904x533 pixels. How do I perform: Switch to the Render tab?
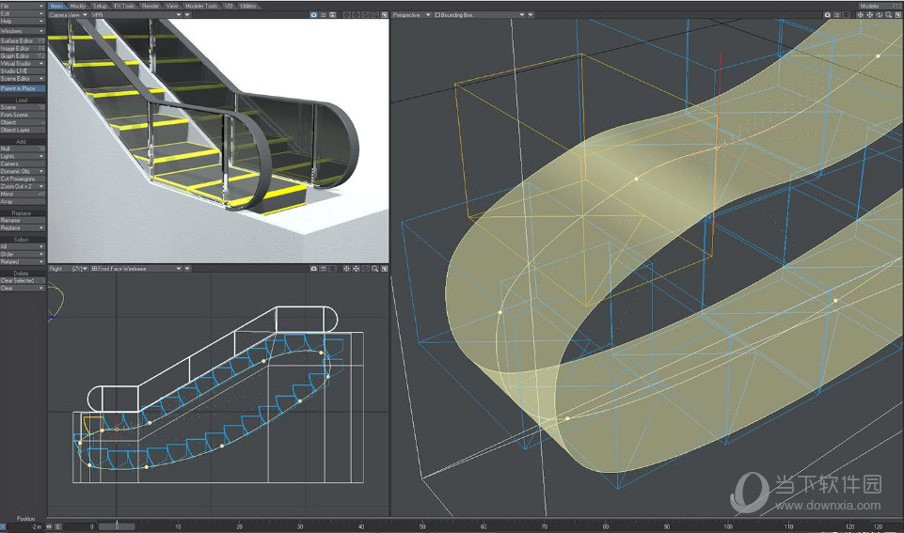tap(151, 6)
